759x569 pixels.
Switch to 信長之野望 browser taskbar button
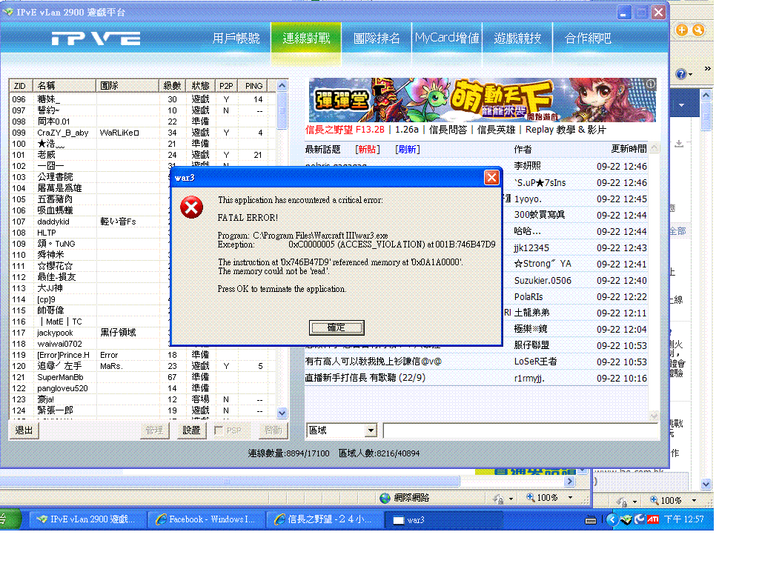point(324,519)
